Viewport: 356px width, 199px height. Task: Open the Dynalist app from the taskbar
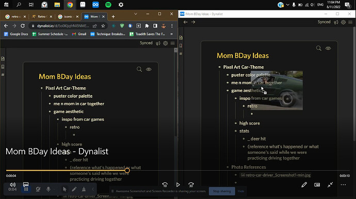[x=95, y=5]
